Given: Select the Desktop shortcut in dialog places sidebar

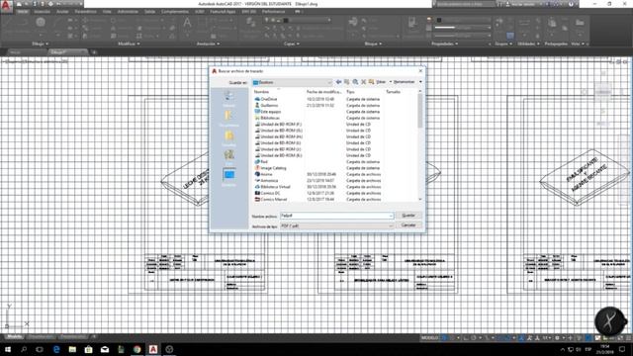Looking at the screenshot, I should (228, 177).
